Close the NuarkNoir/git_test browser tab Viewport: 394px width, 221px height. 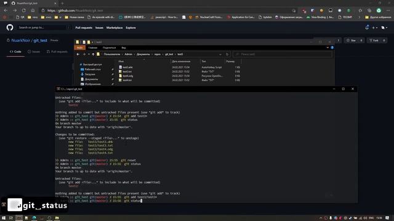(55, 3)
